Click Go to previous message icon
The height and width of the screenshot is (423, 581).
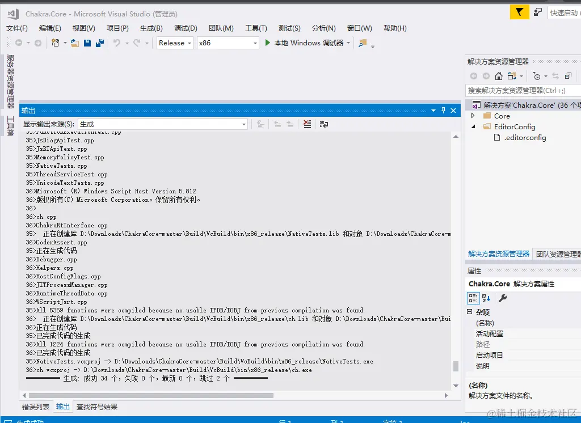[277, 124]
